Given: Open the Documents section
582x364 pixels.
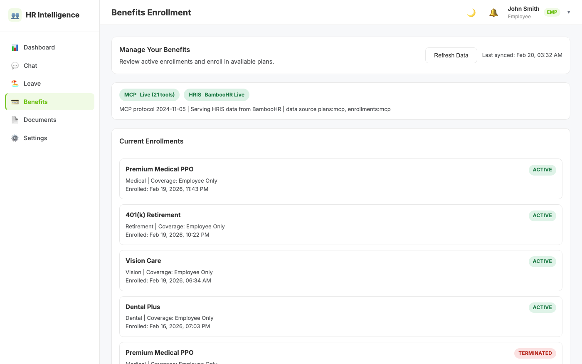Looking at the screenshot, I should [x=50, y=120].
